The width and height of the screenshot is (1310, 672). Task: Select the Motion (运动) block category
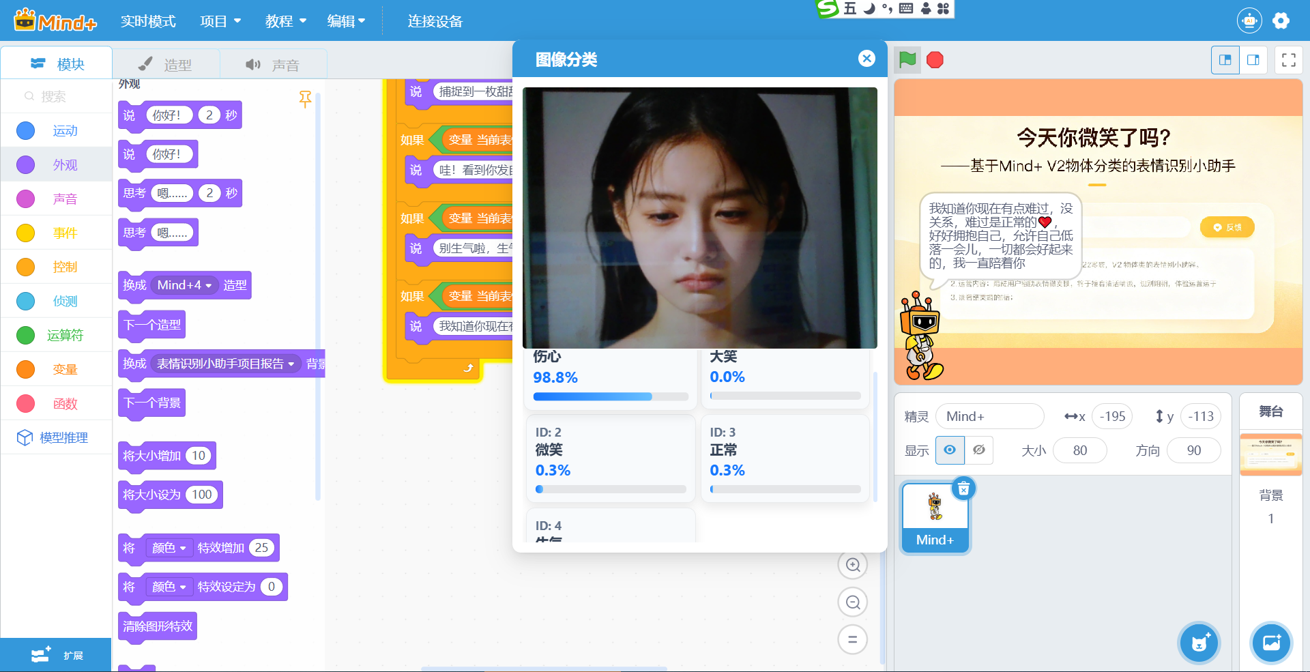pyautogui.click(x=65, y=130)
